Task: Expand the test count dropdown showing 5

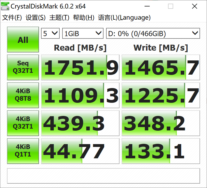Action: [51, 33]
